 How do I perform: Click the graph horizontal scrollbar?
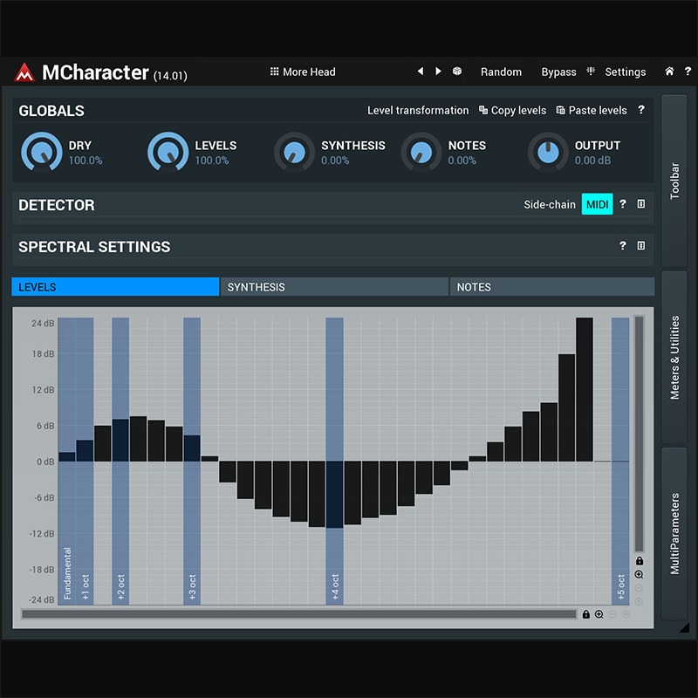(x=298, y=614)
